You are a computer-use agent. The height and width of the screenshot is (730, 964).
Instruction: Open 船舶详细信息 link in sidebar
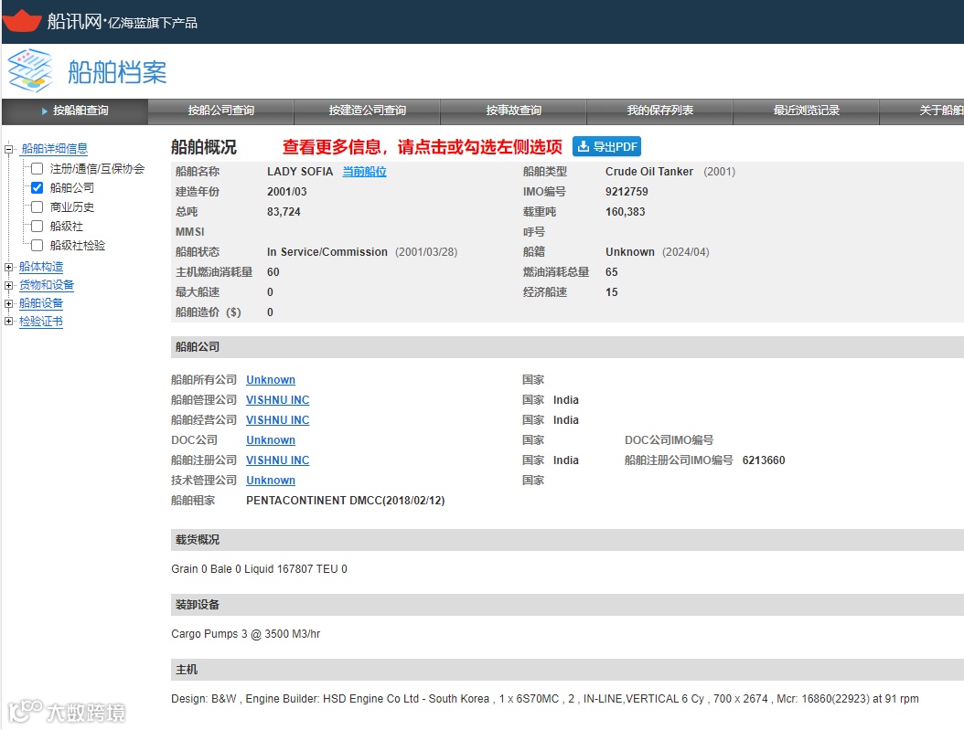55,149
